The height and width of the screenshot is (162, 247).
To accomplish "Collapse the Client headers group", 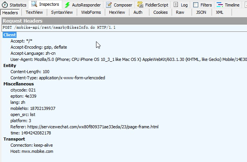I will pos(10,35).
